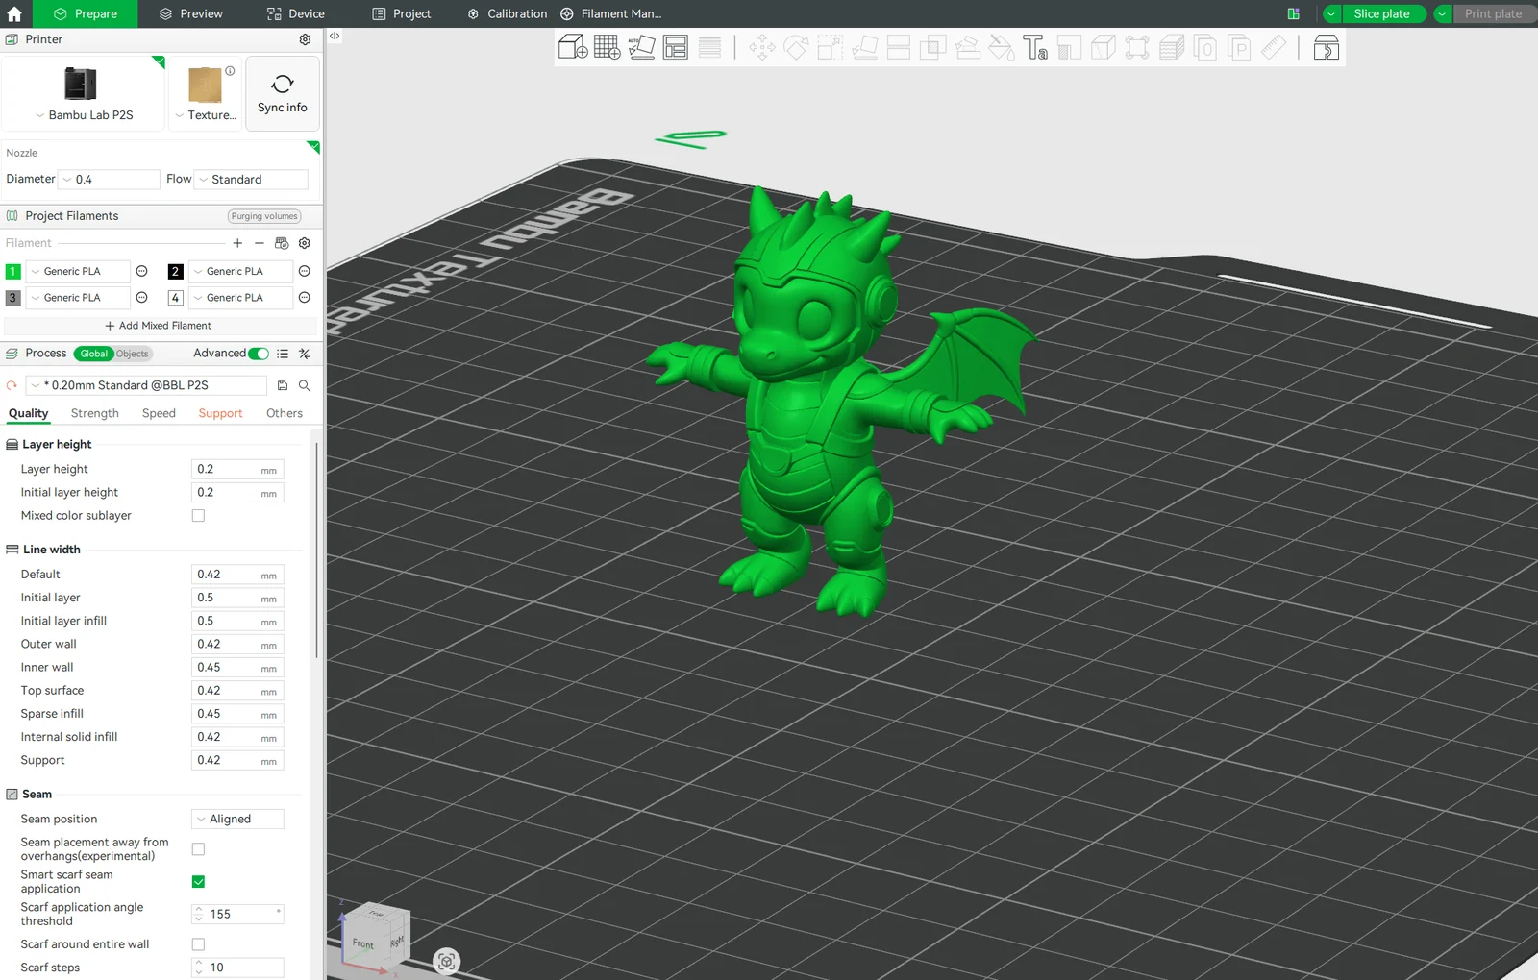Open 0.20mm Standard @BBL P2S preset dropdown
The height and width of the screenshot is (980, 1538).
pyautogui.click(x=146, y=385)
